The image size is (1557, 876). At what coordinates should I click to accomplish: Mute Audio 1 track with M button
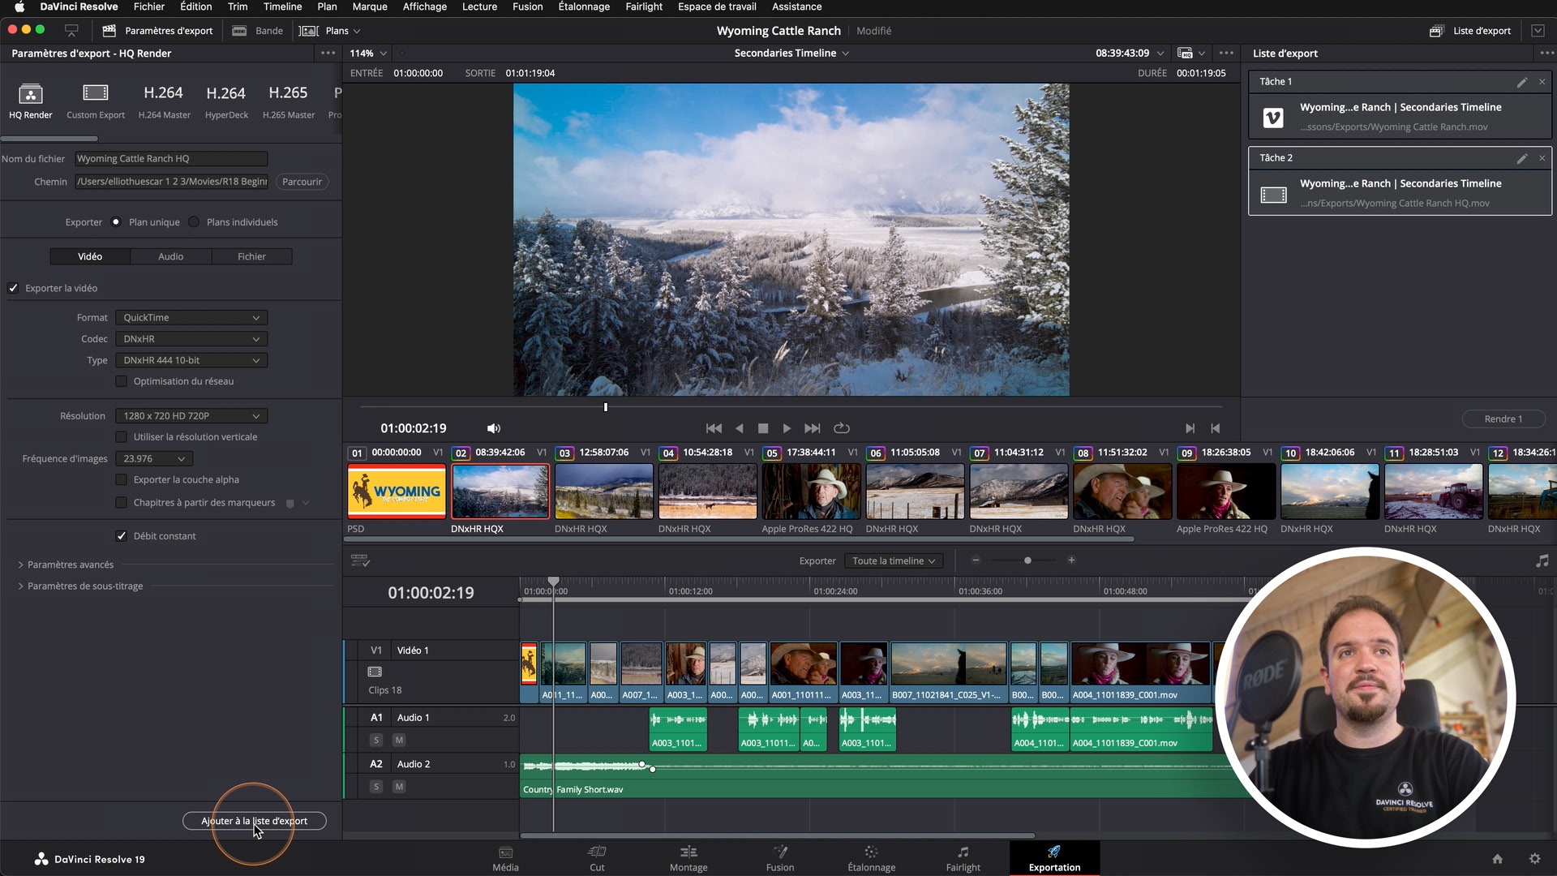[x=399, y=740]
